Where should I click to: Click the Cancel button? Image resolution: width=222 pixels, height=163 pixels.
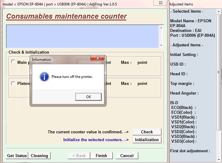127,156
